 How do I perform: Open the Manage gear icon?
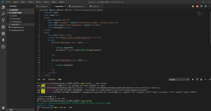tap(3, 108)
